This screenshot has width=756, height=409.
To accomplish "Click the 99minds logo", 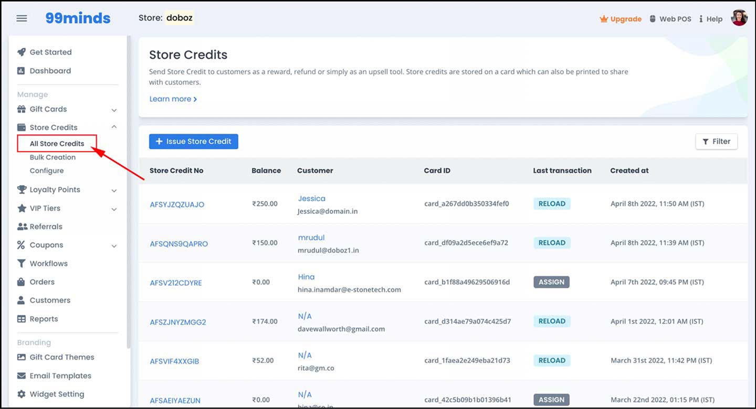I will click(x=78, y=18).
